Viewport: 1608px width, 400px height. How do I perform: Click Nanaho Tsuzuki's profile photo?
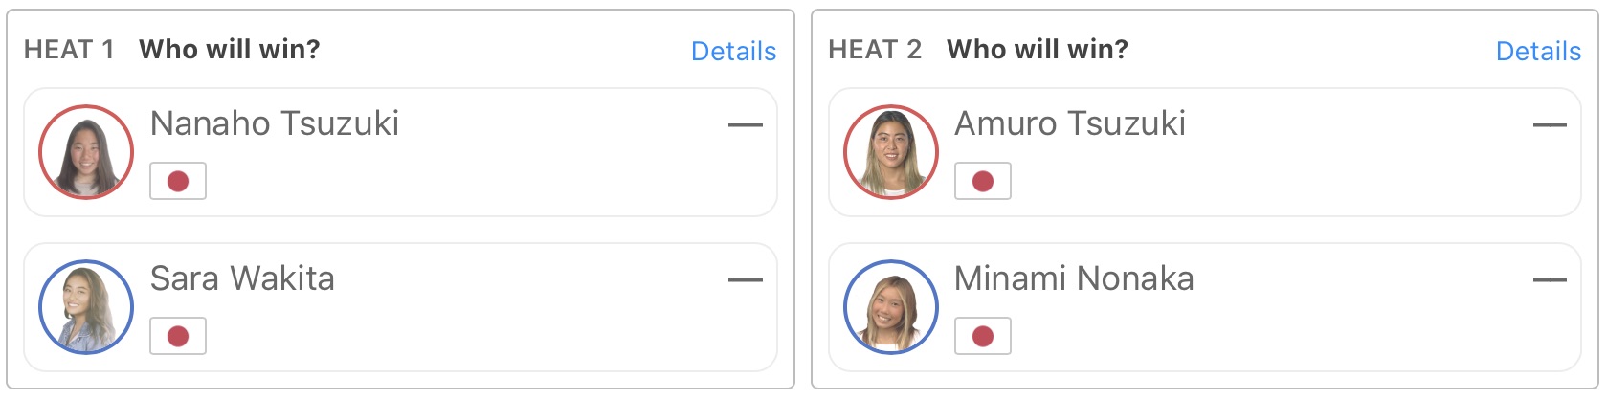86,152
